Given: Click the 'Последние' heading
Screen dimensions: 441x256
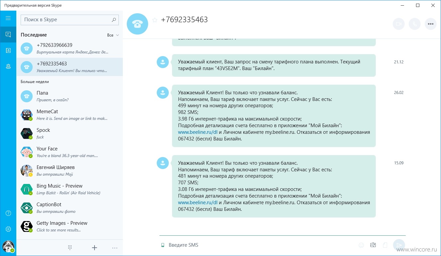Looking at the screenshot, I should 34,35.
